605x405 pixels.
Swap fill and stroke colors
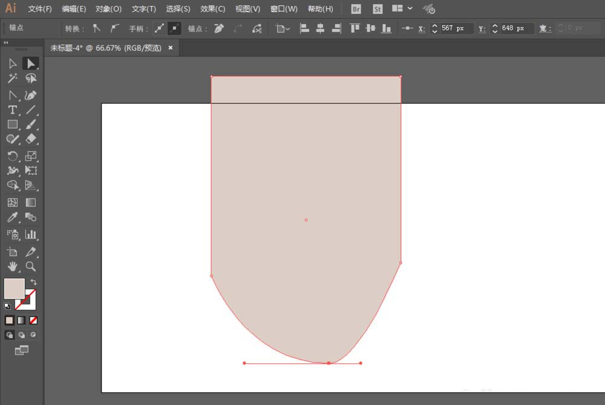point(33,282)
